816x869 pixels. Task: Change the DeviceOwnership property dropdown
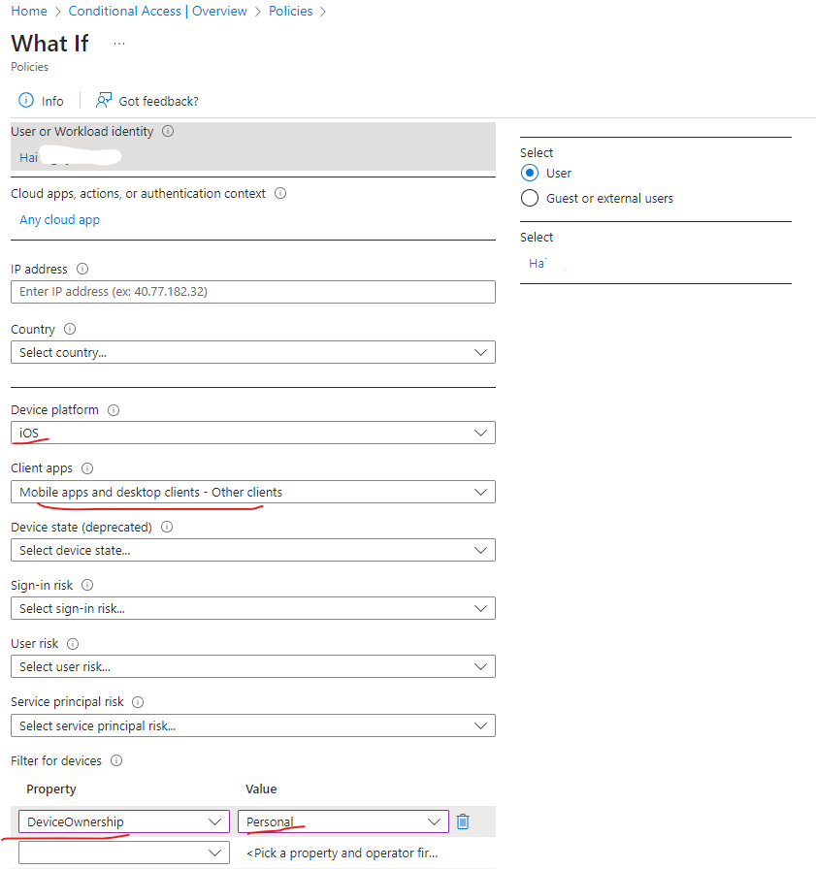(123, 821)
